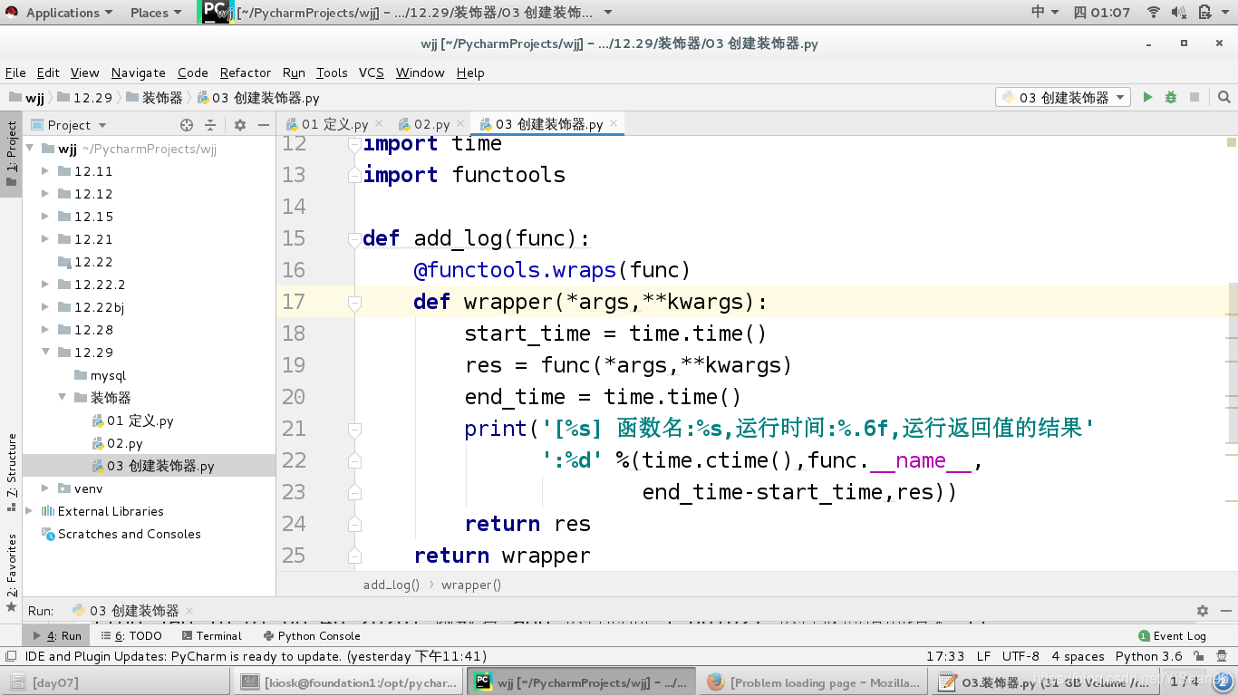Viewport: 1238px width, 696px height.
Task: Toggle the Python Console tool window button
Action: (x=312, y=635)
